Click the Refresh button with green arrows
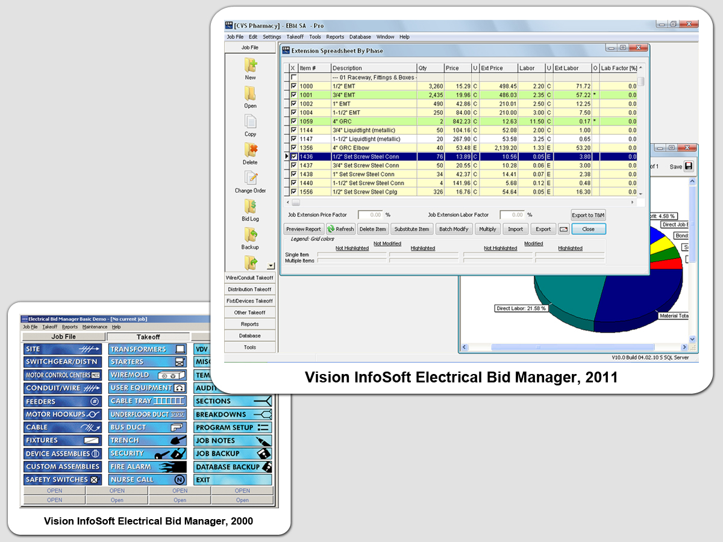This screenshot has height=542, width=723. pyautogui.click(x=341, y=229)
